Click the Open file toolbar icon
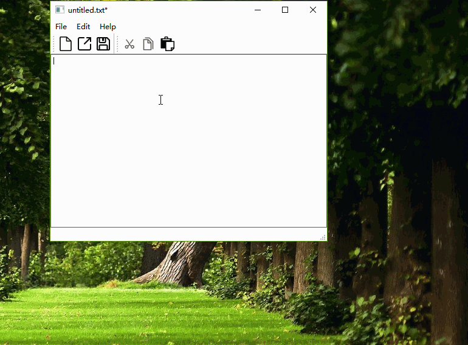 pos(84,44)
